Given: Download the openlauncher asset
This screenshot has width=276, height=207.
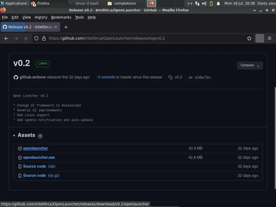Looking at the screenshot, I should [x=35, y=149].
